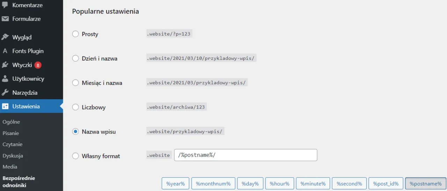Open the Ustawienia menu
This screenshot has height=191, width=447.
31,106
